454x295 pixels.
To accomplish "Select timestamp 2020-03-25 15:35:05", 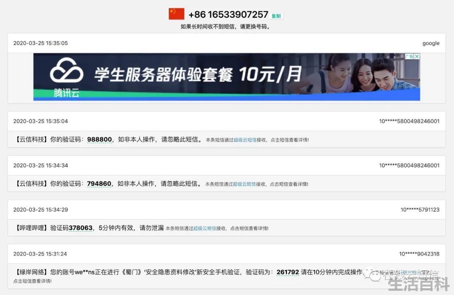I will tap(40, 43).
